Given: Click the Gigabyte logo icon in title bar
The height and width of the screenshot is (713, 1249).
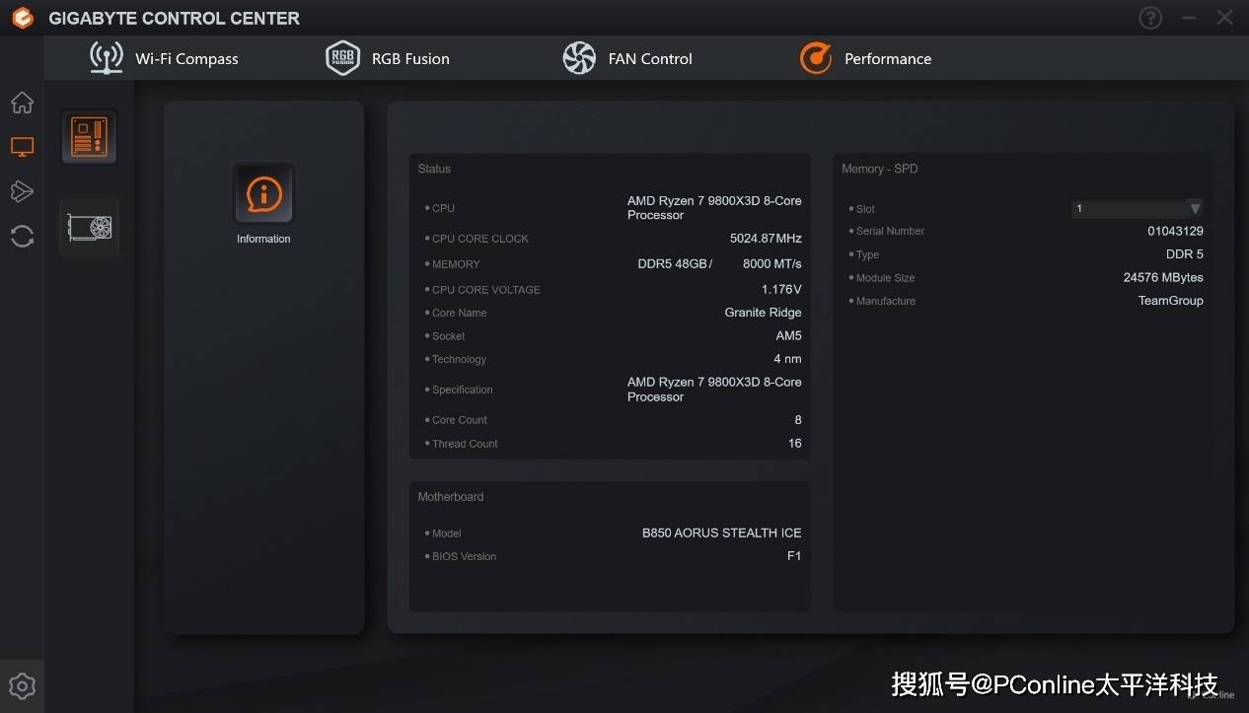Looking at the screenshot, I should [22, 18].
